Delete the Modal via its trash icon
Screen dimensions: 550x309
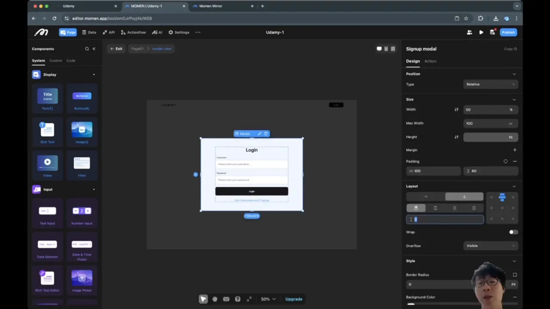coord(266,134)
